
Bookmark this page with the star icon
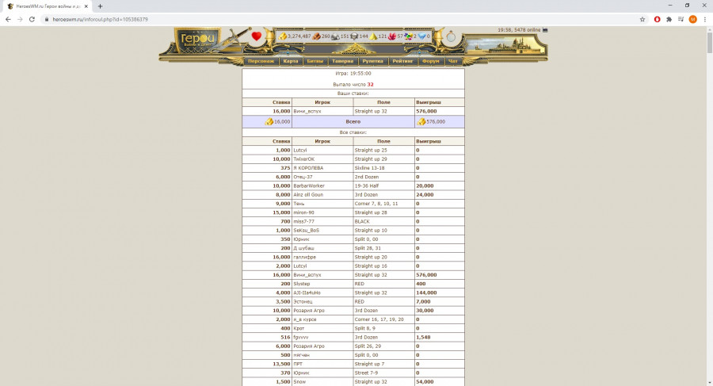[642, 19]
